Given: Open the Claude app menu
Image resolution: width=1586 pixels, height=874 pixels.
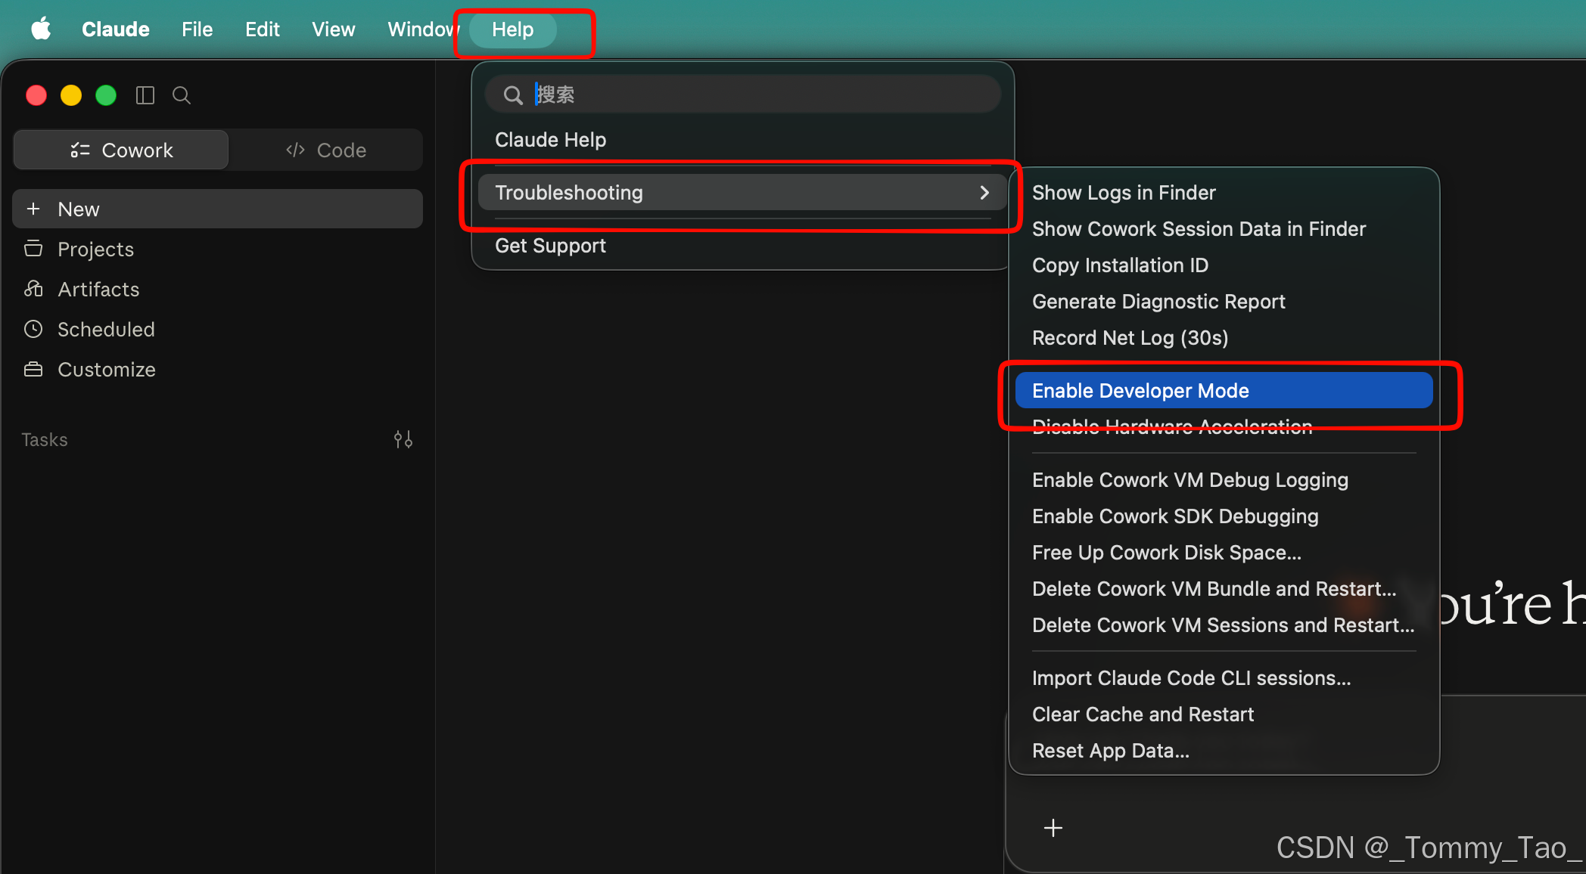Looking at the screenshot, I should tap(116, 29).
